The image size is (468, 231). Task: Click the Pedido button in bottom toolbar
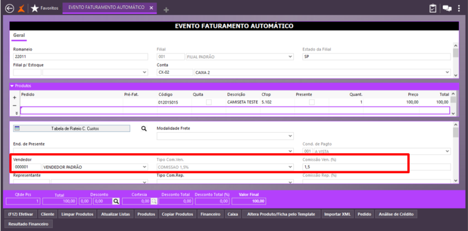(364, 214)
